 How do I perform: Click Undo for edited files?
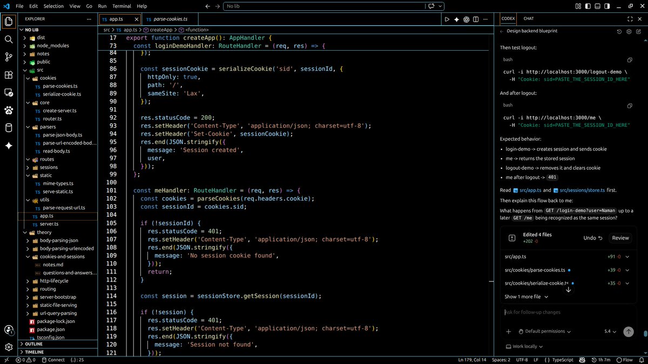[592, 238]
